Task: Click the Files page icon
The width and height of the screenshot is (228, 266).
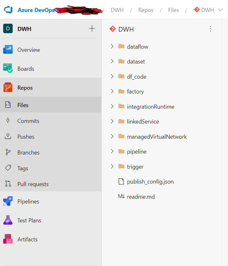Action: click(8, 105)
